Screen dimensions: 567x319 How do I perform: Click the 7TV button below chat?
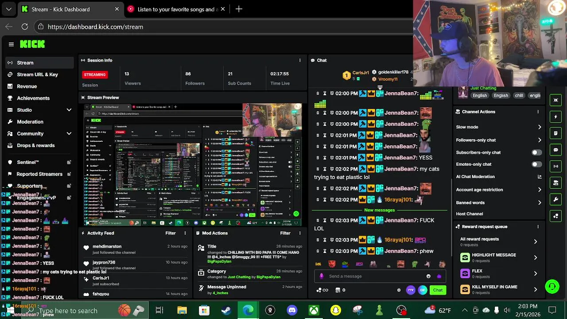coord(411,290)
